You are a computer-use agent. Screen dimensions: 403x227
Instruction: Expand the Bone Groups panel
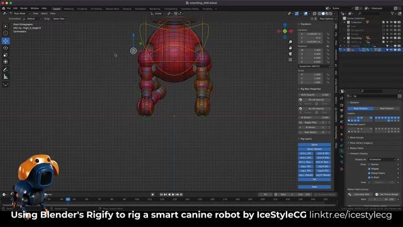pyautogui.click(x=356, y=137)
